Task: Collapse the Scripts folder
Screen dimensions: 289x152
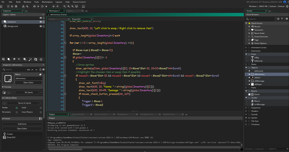Action: (x=246, y=98)
